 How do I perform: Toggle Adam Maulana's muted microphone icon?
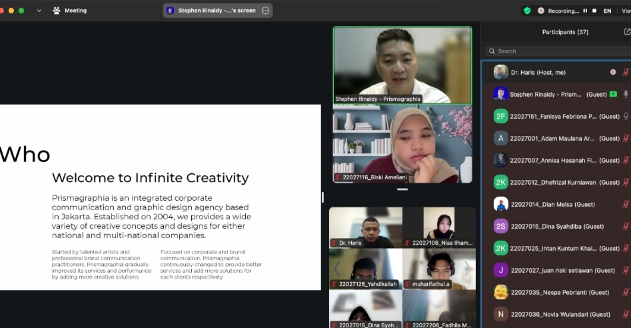coord(626,139)
